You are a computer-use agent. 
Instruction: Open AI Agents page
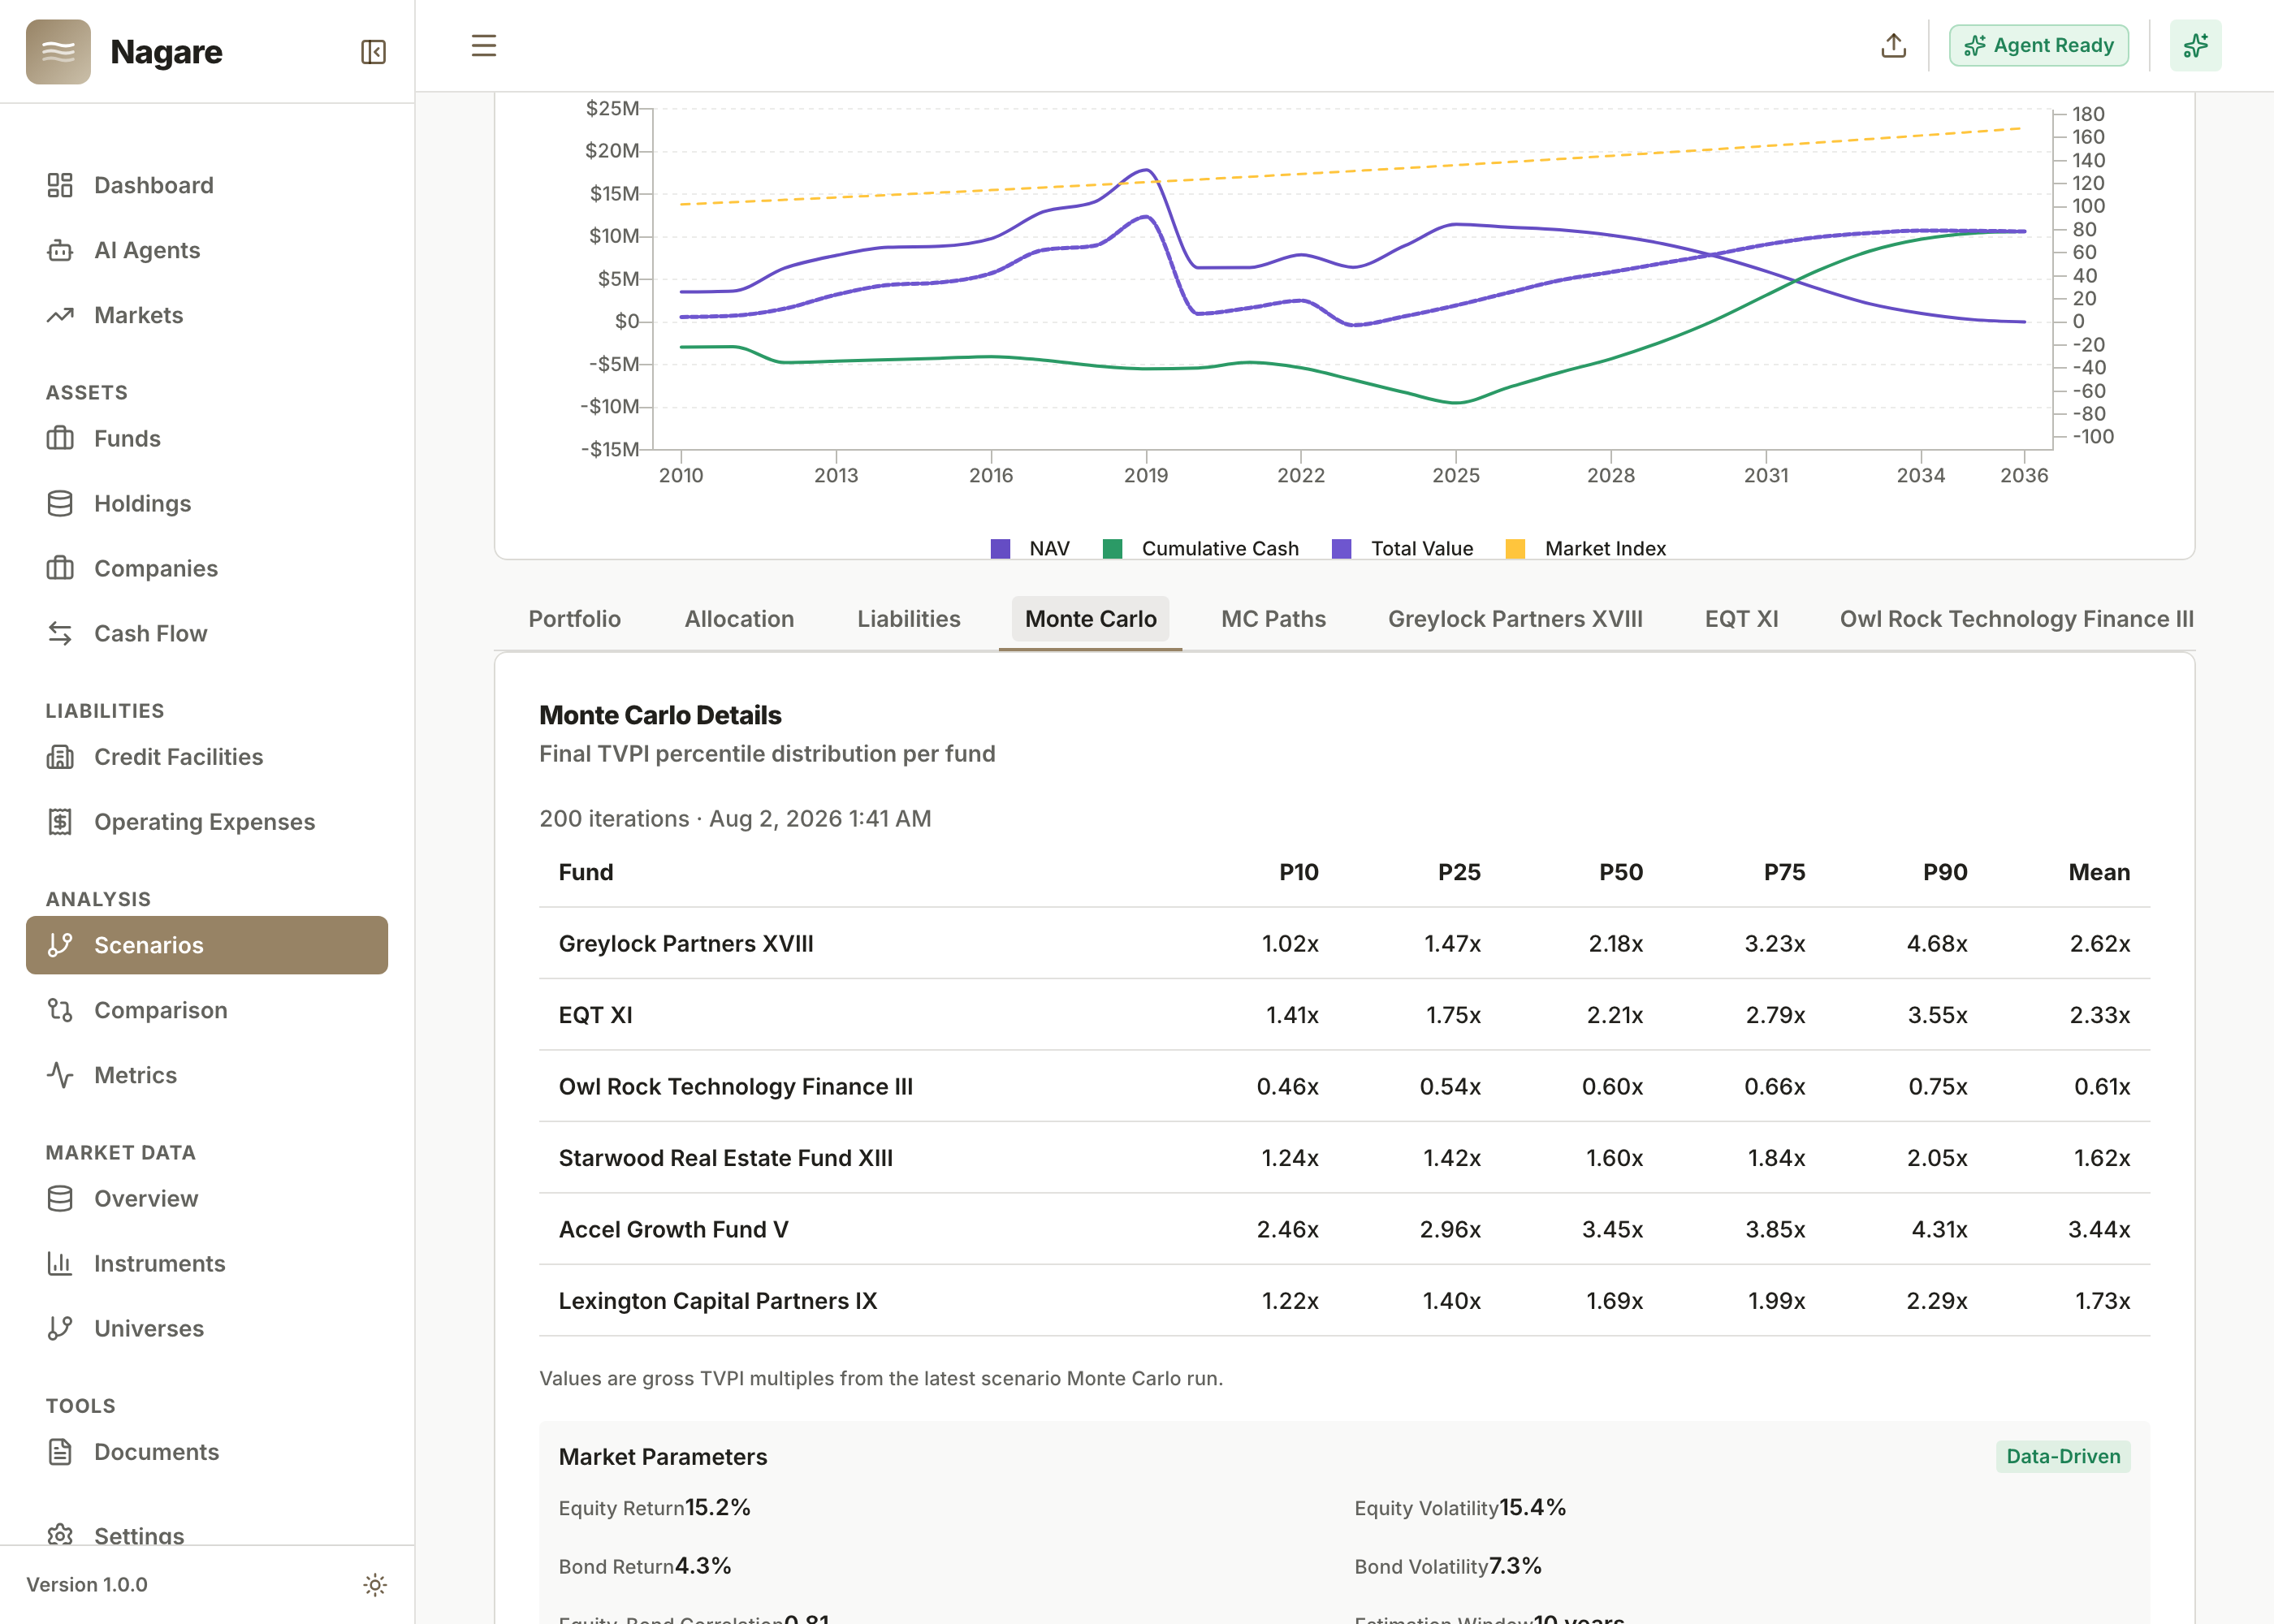point(207,250)
